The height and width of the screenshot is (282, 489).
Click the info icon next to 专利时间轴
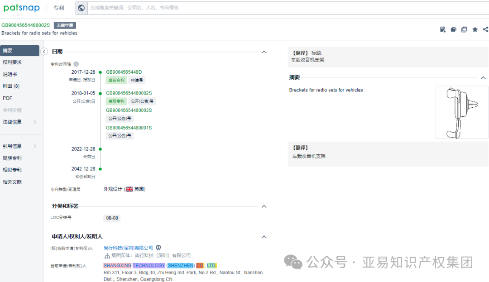click(x=76, y=64)
